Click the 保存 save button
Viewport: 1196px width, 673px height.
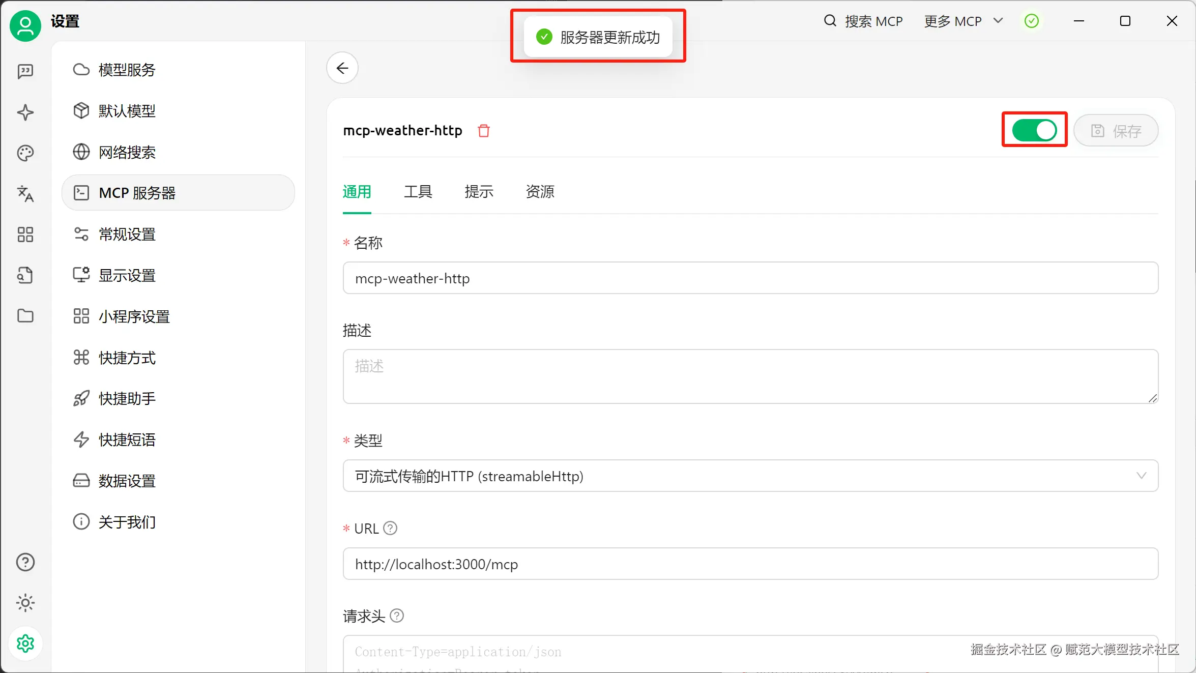pos(1116,131)
